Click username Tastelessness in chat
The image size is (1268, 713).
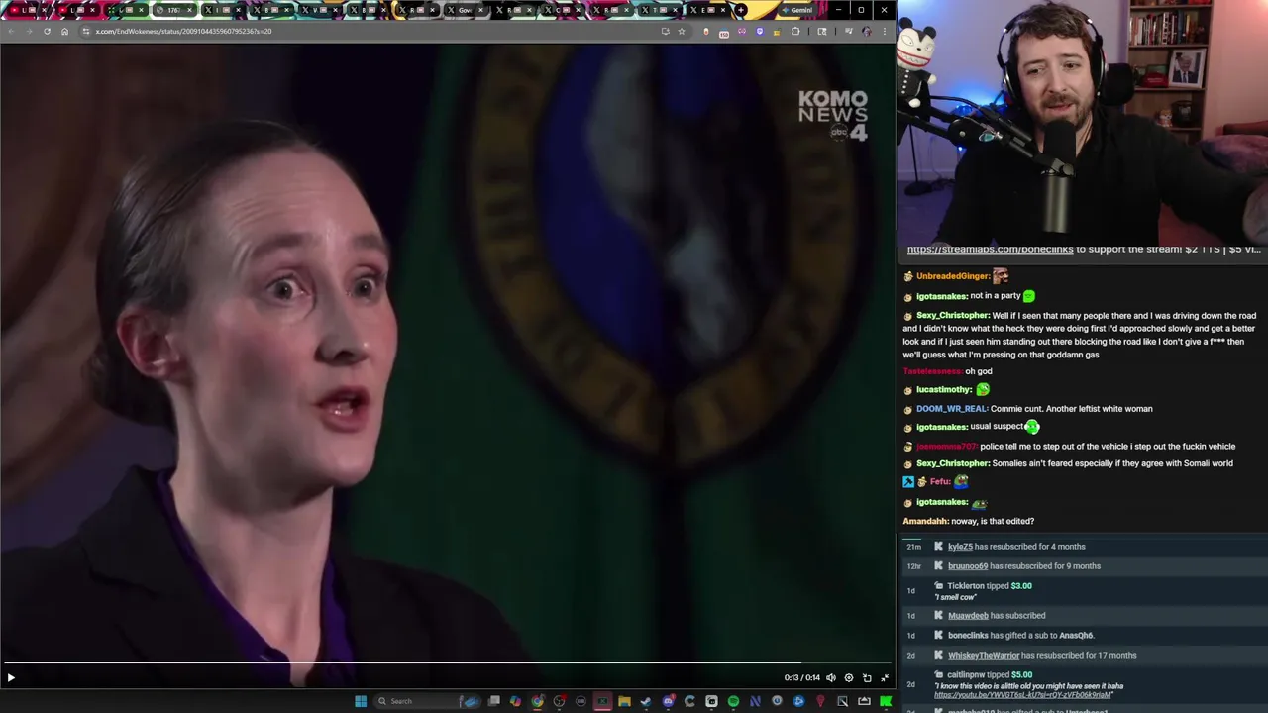[932, 371]
